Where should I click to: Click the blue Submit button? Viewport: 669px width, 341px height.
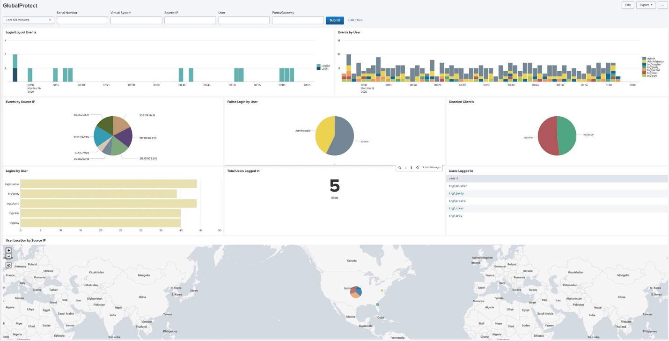335,20
